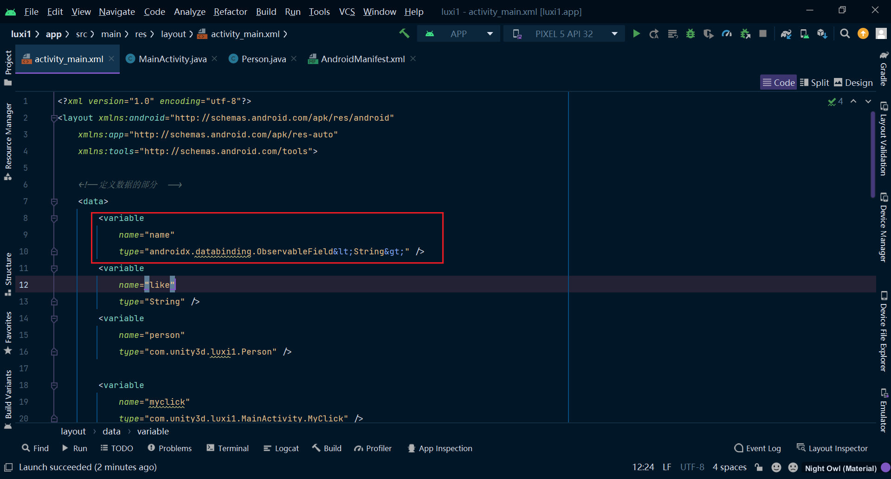Run the app with the green play icon
Viewport: 891px width, 479px height.
[x=636, y=34]
